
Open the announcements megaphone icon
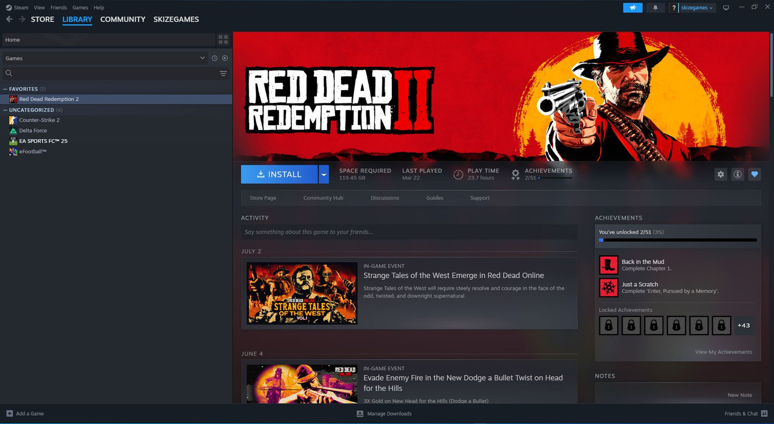(633, 8)
